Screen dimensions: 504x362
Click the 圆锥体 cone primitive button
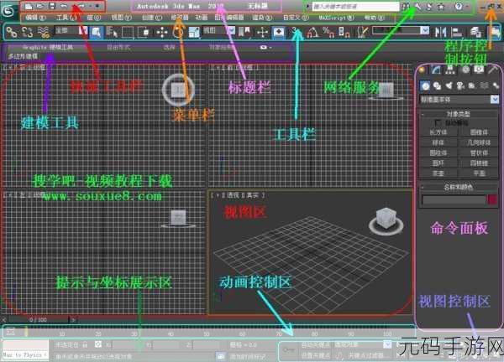pos(479,132)
